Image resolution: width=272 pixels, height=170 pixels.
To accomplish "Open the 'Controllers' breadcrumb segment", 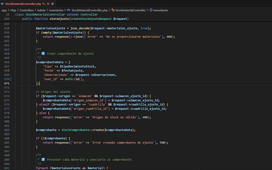I will coord(26,10).
